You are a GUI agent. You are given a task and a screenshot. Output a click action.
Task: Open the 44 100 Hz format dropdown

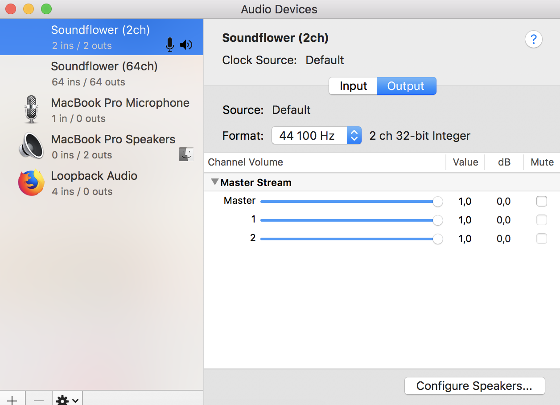click(x=316, y=136)
